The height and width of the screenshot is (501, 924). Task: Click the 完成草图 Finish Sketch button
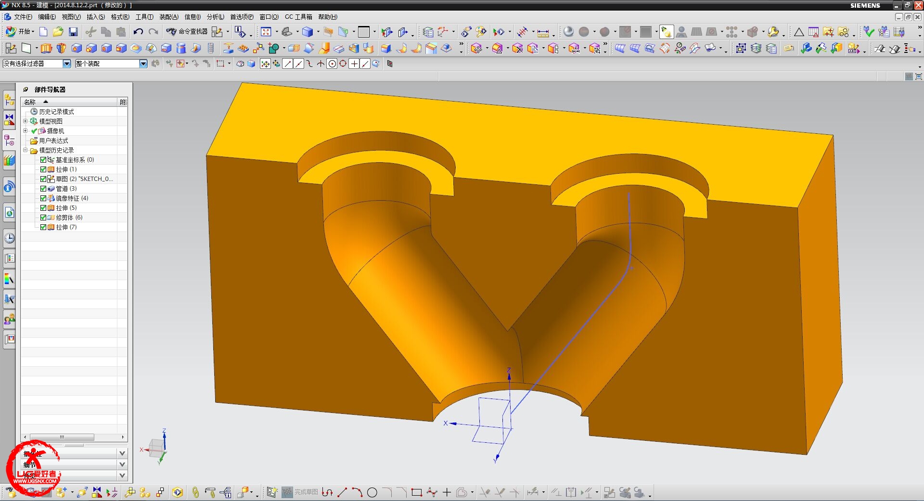tap(300, 492)
